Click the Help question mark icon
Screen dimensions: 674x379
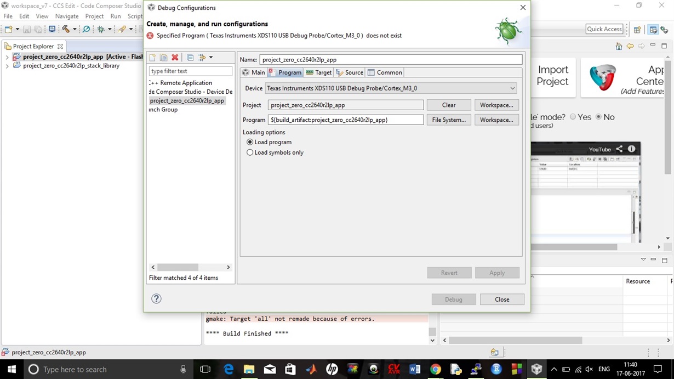pos(156,298)
